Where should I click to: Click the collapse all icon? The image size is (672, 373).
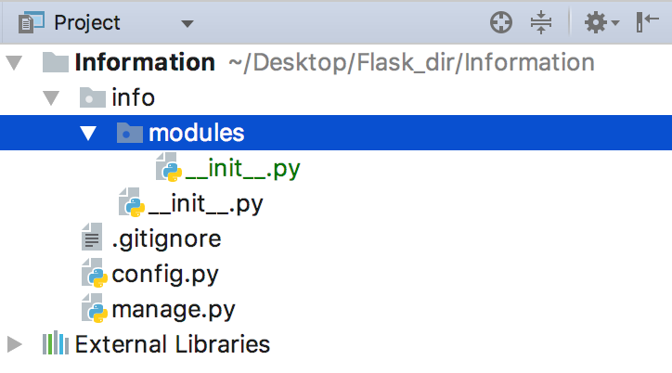(541, 22)
